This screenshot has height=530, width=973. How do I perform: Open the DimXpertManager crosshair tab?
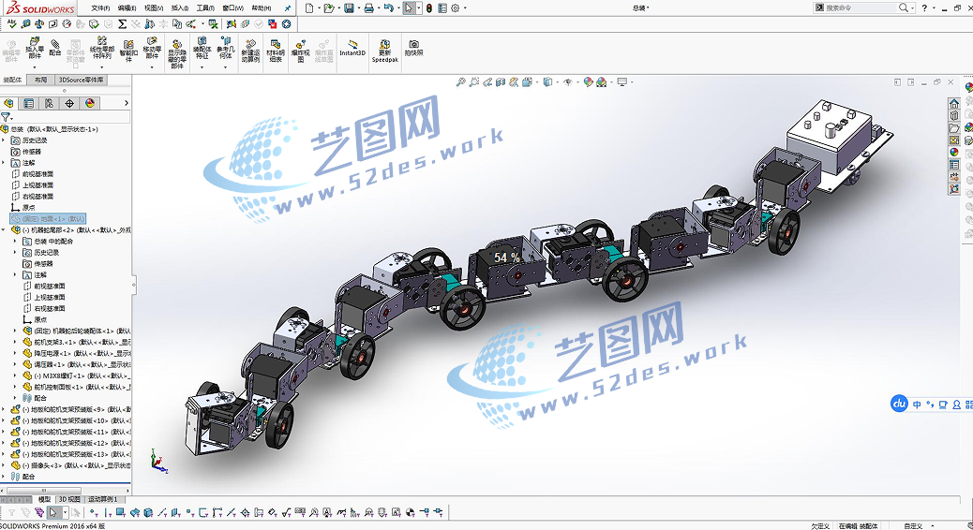(x=69, y=104)
